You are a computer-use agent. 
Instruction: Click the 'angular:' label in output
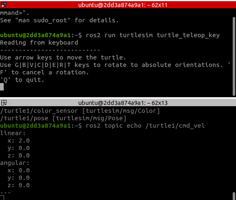[15, 163]
